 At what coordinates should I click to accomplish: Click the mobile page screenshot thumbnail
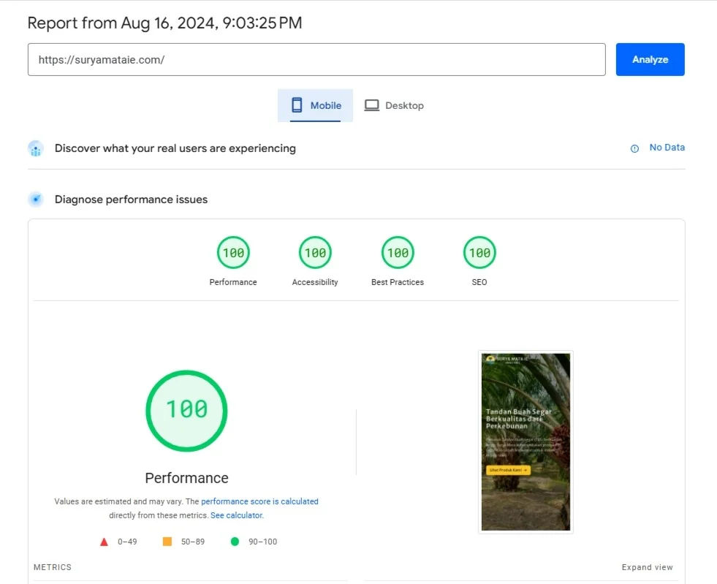[525, 441]
